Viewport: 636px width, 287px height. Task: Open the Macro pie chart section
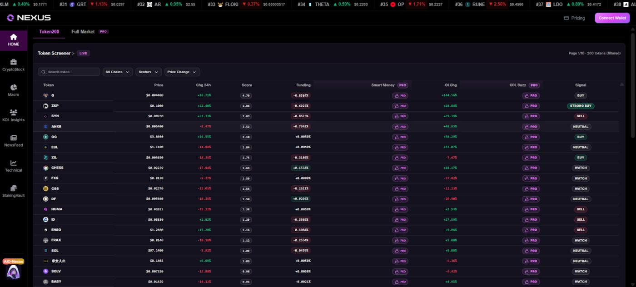[13, 90]
